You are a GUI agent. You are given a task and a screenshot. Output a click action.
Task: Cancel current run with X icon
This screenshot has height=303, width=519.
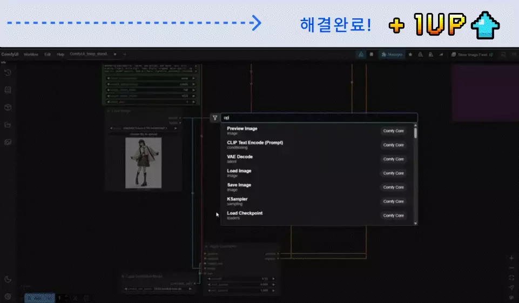[x=76, y=298]
